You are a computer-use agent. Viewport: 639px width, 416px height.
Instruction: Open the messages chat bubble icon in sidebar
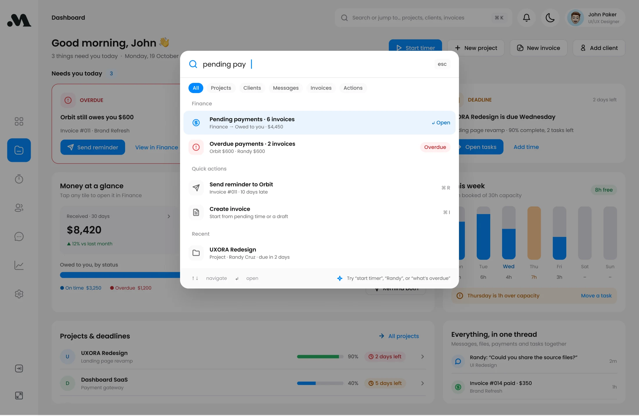coord(19,236)
